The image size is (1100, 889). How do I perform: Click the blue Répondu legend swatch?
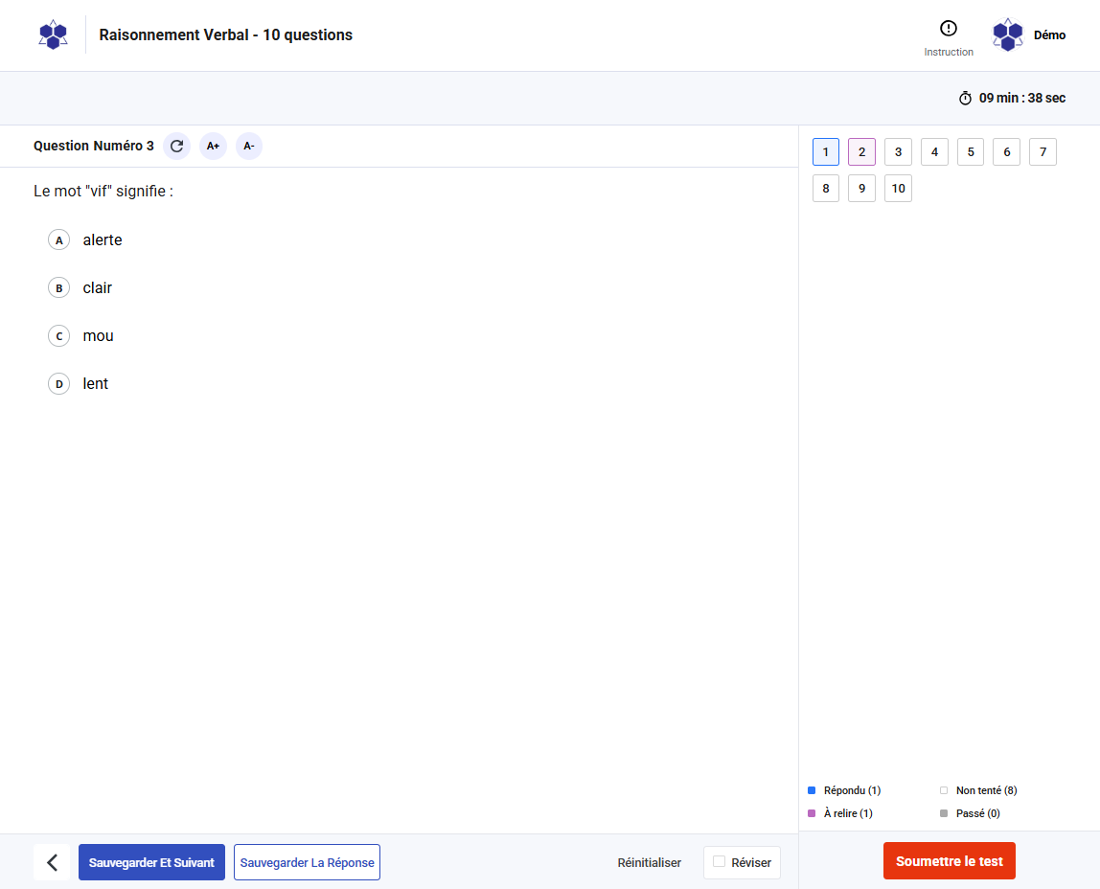click(x=812, y=790)
